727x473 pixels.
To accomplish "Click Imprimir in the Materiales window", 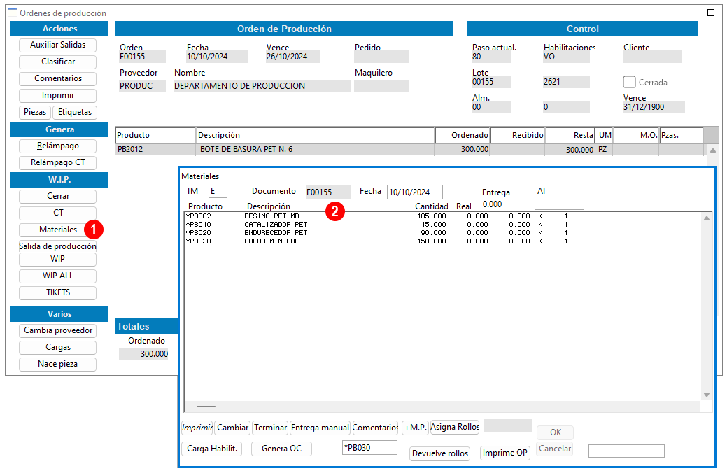I will (197, 428).
